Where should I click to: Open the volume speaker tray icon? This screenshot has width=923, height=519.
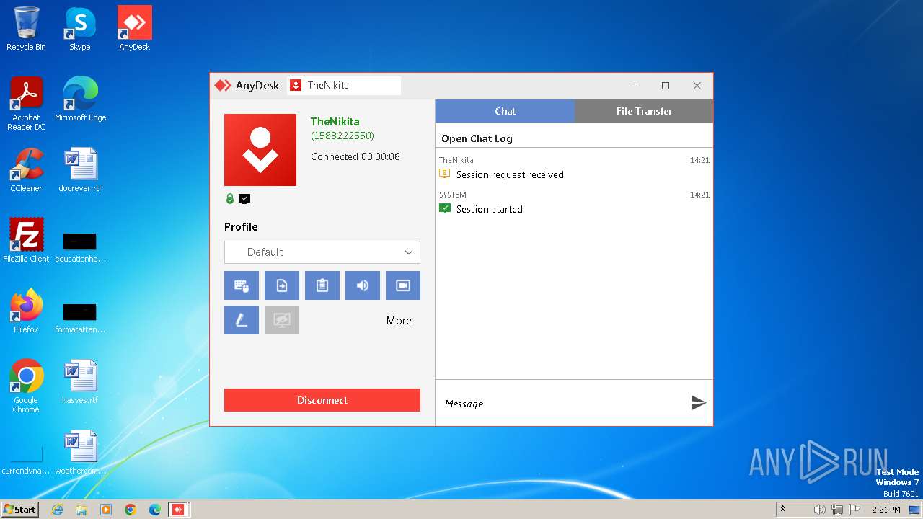(x=820, y=510)
